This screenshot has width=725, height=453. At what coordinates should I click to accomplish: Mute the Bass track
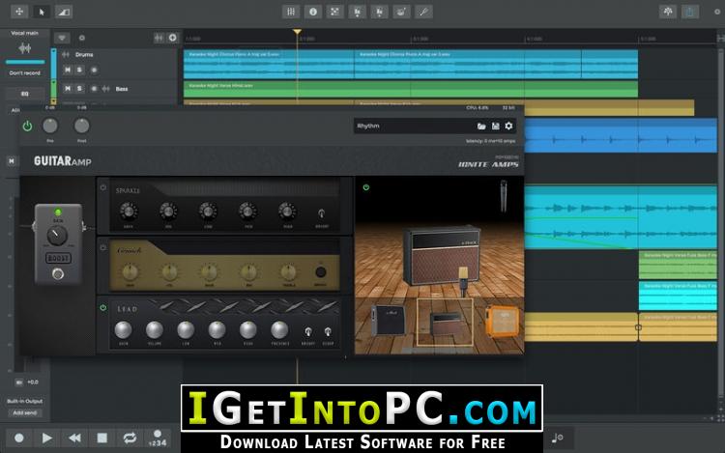tap(68, 88)
